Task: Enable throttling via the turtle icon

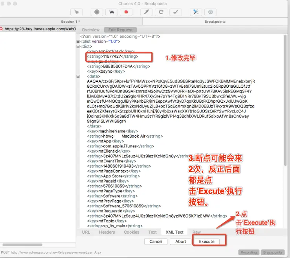Action: [x=112, y=12]
